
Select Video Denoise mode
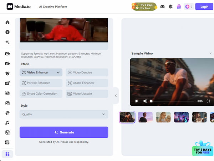pyautogui.click(x=87, y=72)
